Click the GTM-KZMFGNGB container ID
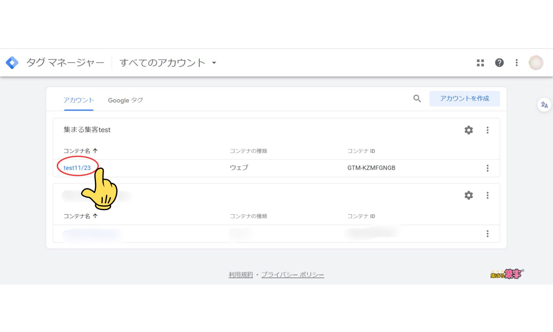 point(371,168)
